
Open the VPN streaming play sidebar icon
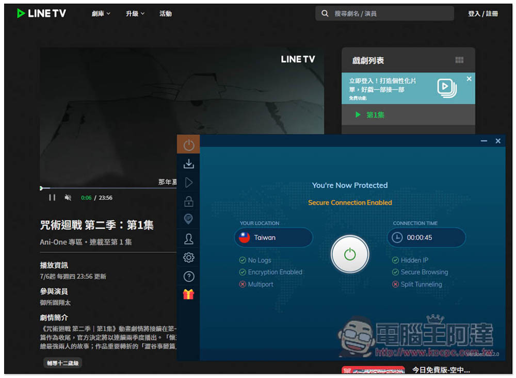coord(188,183)
